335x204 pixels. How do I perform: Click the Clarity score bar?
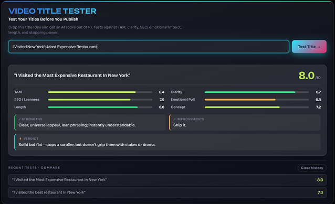click(x=257, y=92)
